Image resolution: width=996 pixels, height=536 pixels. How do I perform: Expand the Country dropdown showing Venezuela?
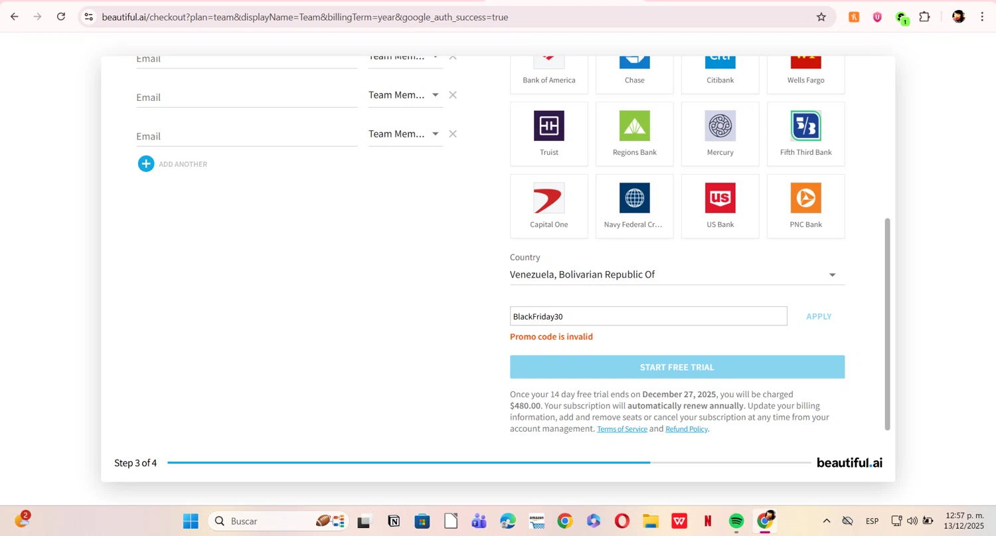tap(677, 274)
